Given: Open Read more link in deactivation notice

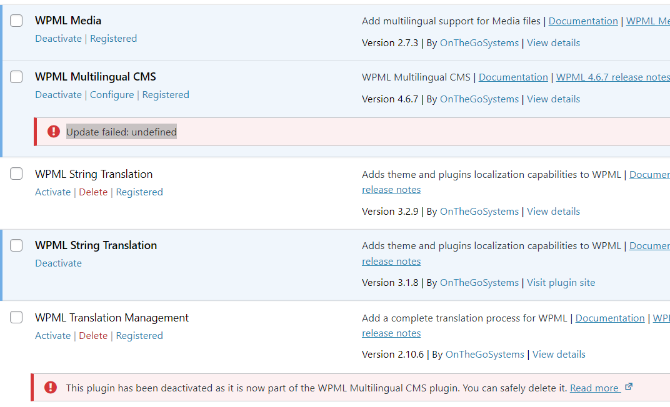Looking at the screenshot, I should (x=594, y=388).
